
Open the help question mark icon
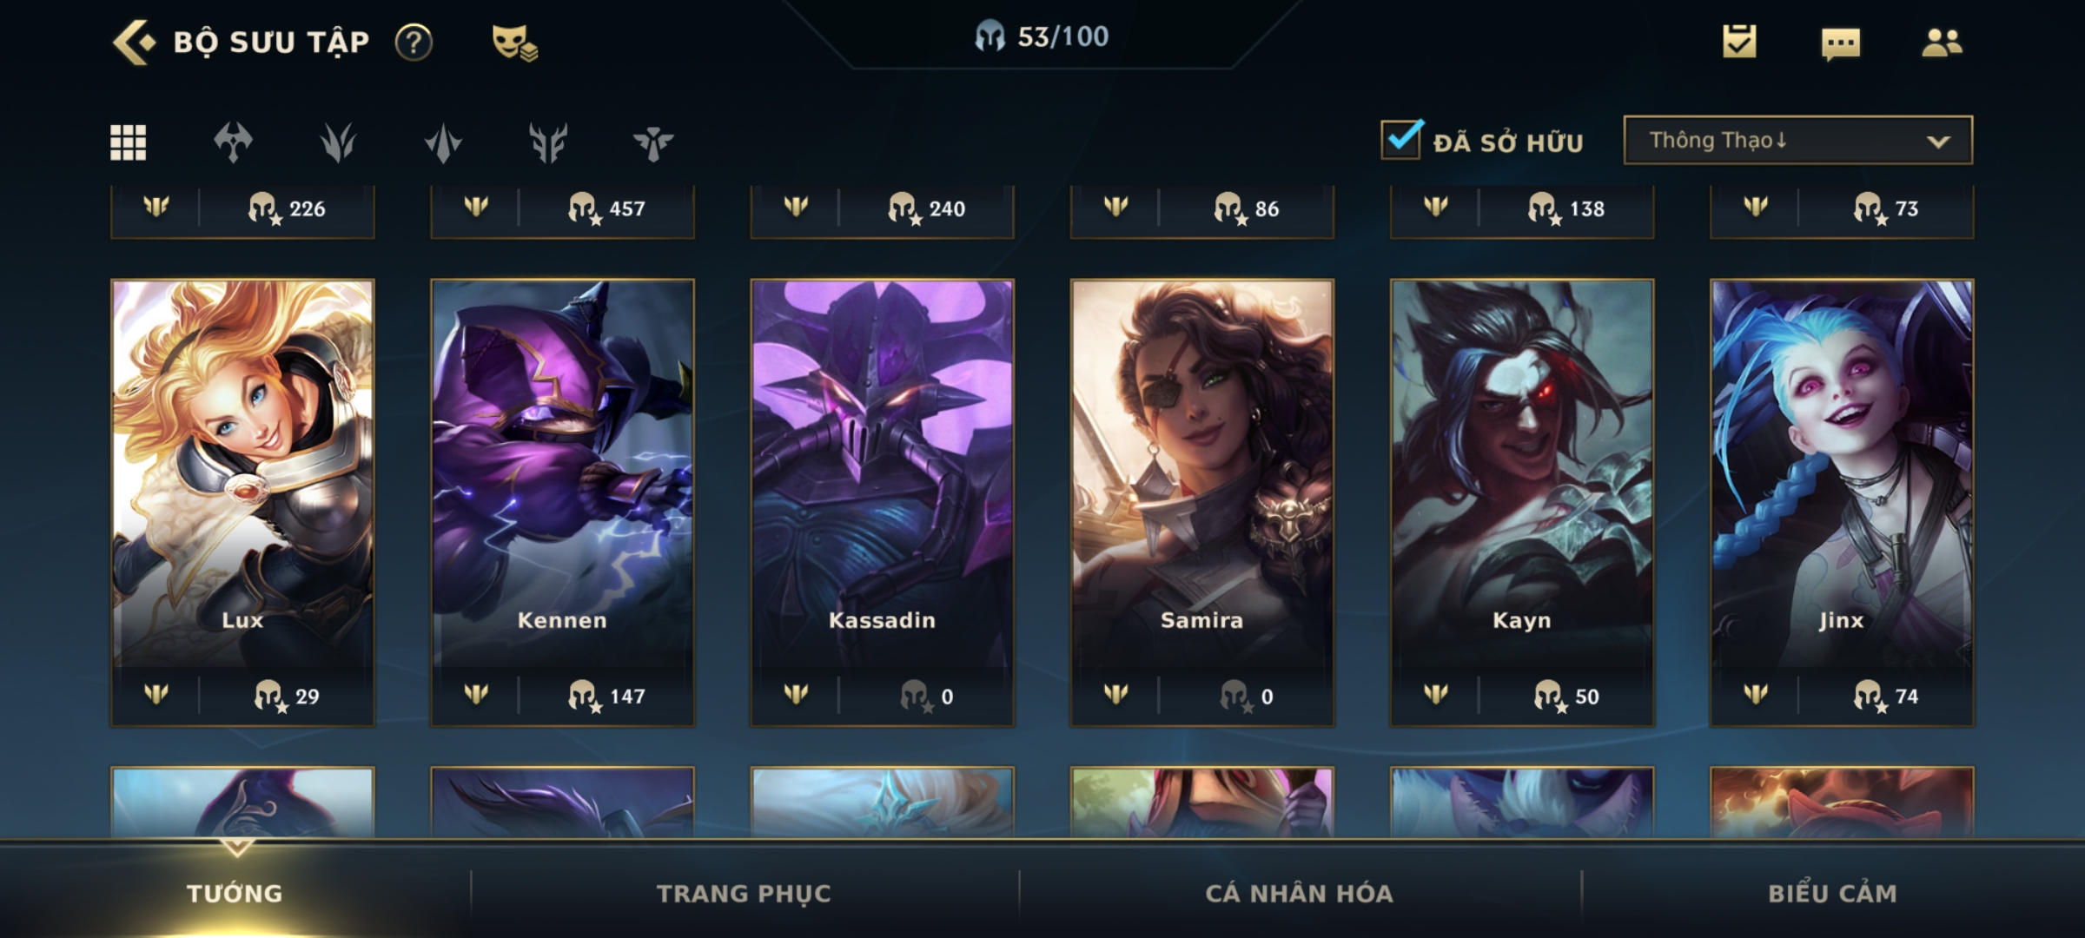click(414, 42)
